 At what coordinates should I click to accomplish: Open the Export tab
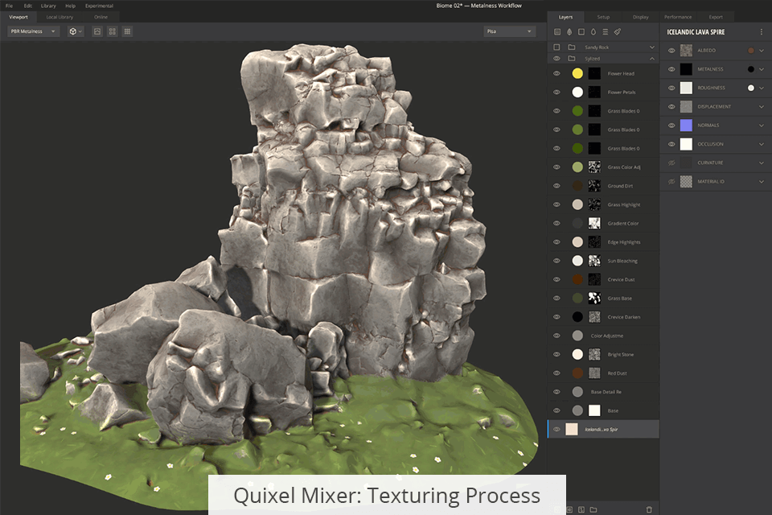tap(716, 17)
